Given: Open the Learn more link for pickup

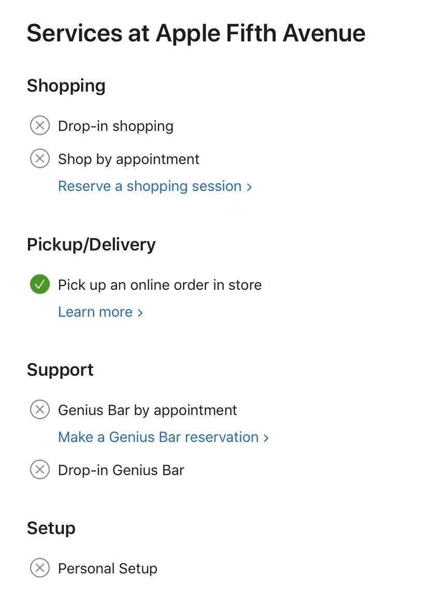Looking at the screenshot, I should point(95,312).
